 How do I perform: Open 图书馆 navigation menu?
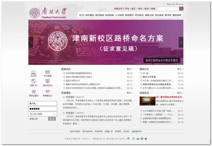(168, 15)
